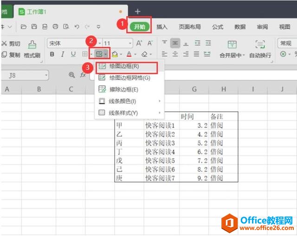297x236 pixels.
Task: Click the currency symbol icon
Action: (283, 54)
